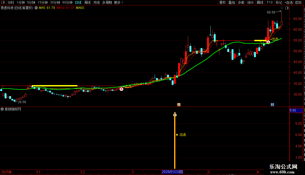Open the 多周期 multi-period view

coord(107,2)
